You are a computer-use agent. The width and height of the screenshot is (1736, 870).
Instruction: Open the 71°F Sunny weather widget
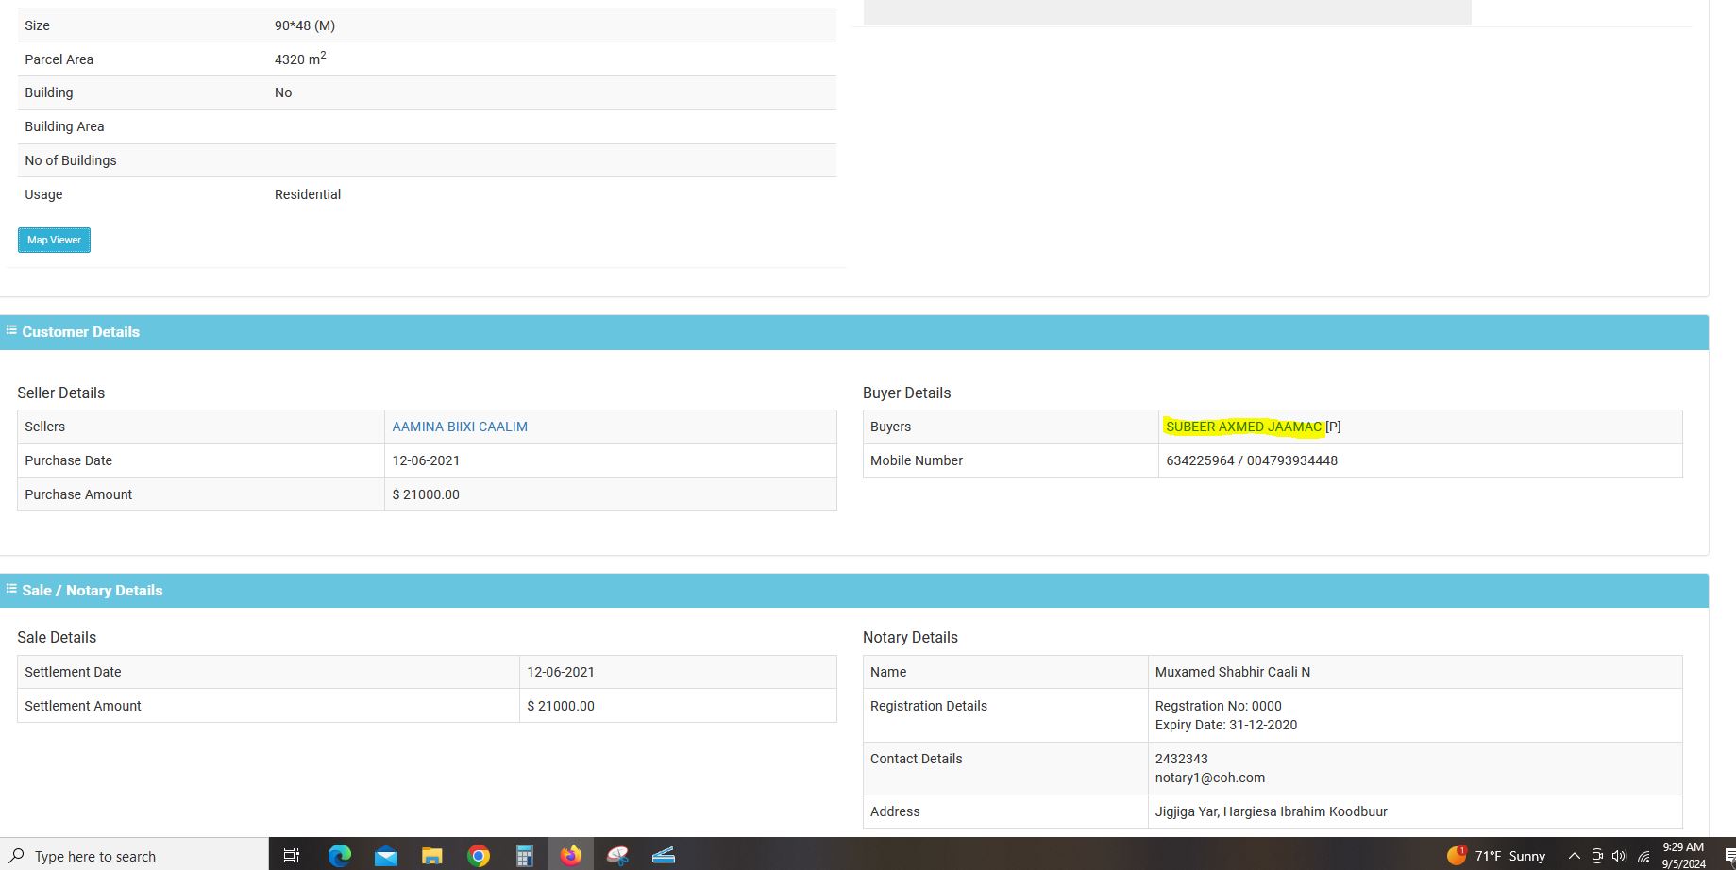[1496, 856]
